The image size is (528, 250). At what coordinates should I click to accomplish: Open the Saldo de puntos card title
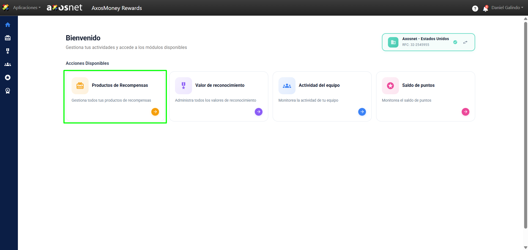click(x=418, y=85)
